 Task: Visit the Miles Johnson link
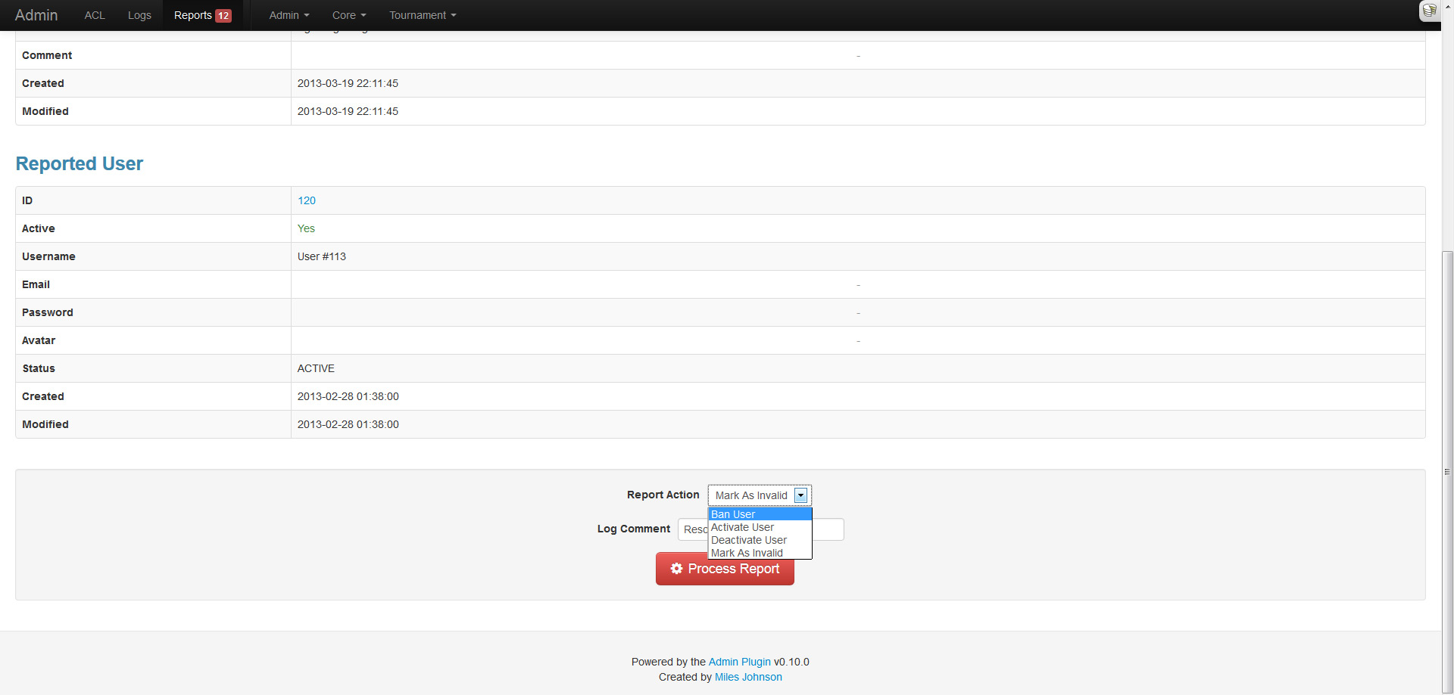748,677
